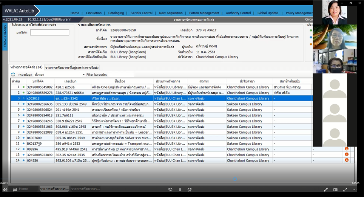Click the orange icon in row 12

click(346, 149)
